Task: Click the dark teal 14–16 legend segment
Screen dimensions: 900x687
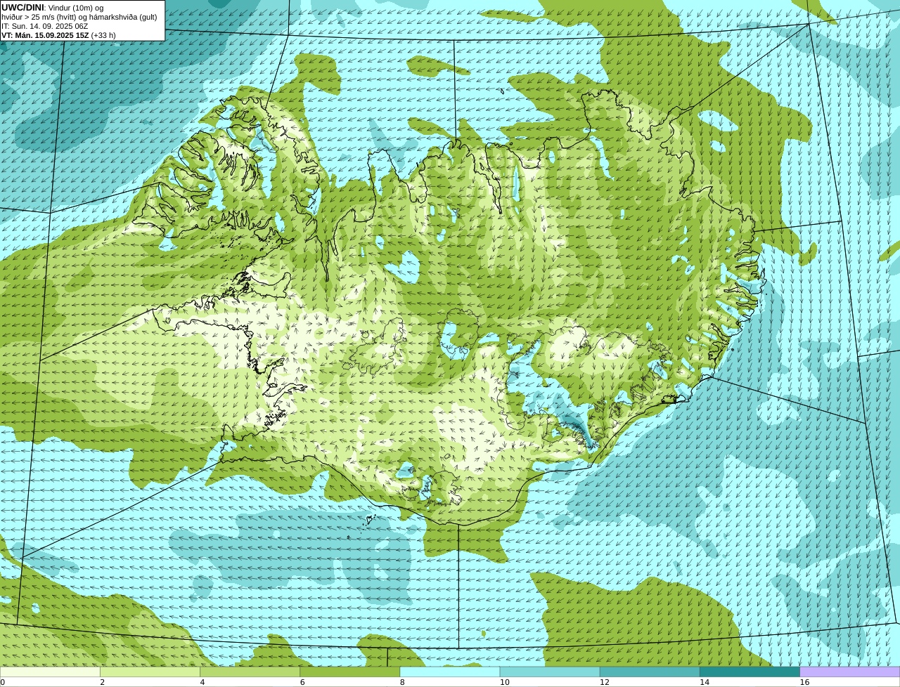Action: [x=750, y=672]
